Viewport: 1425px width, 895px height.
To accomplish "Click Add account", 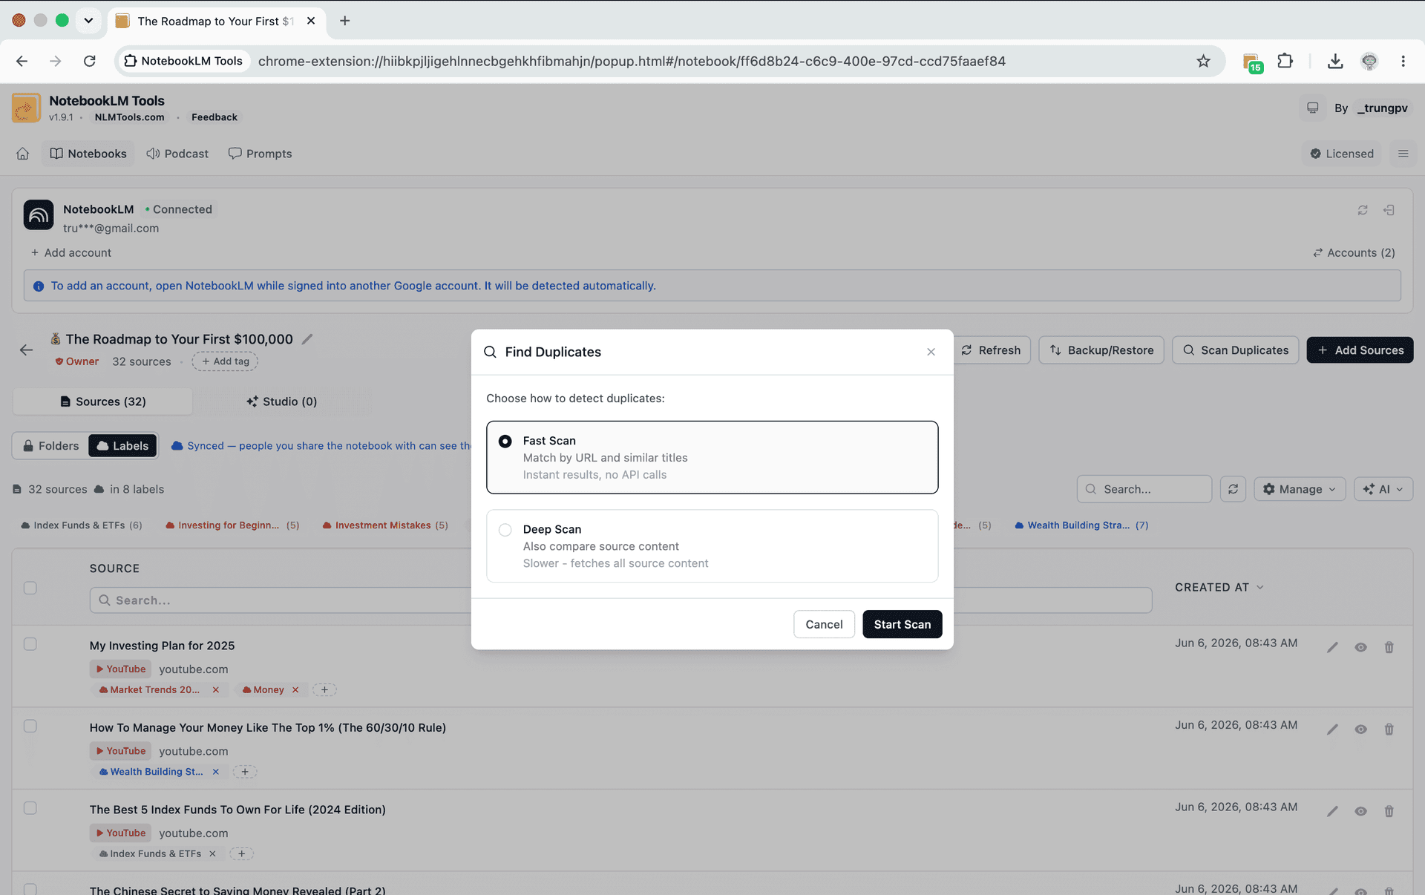I will point(71,252).
